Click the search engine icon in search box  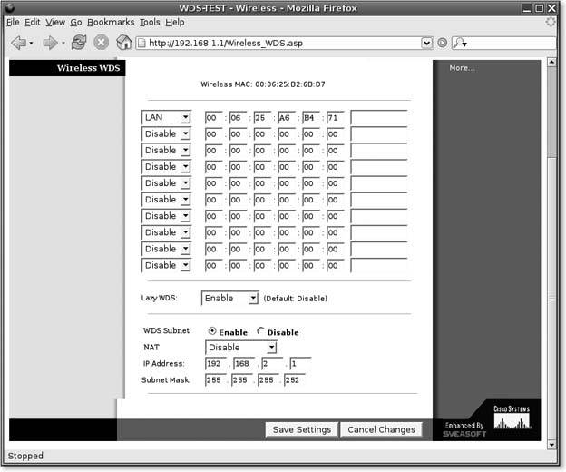click(459, 43)
